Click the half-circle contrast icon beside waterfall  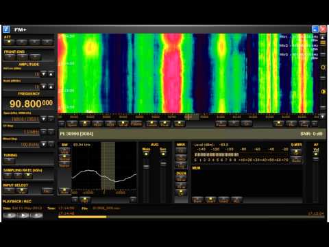point(323,91)
